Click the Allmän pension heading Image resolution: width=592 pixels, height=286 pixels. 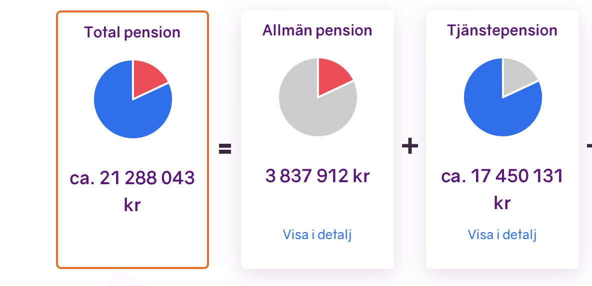(x=317, y=30)
